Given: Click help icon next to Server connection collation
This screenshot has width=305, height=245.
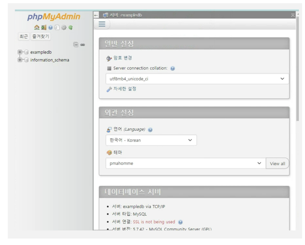Looking at the screenshot, I should pos(172,68).
